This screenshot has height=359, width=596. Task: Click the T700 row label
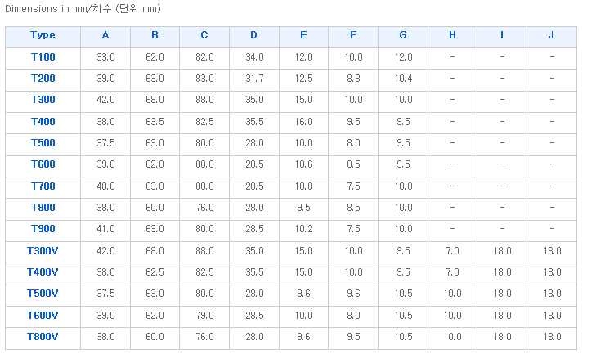click(x=43, y=186)
